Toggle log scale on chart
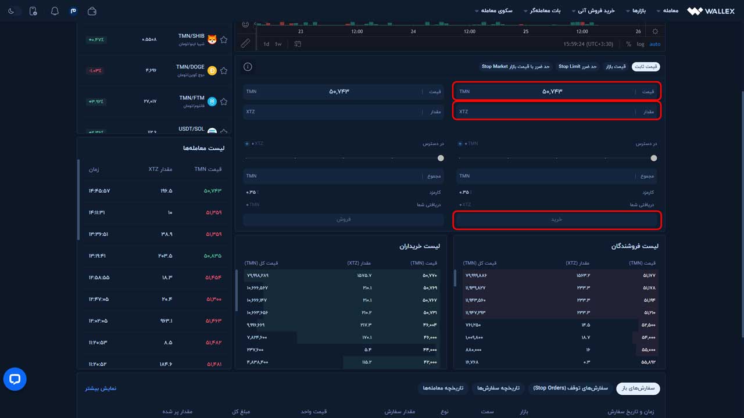The height and width of the screenshot is (418, 744). [641, 44]
